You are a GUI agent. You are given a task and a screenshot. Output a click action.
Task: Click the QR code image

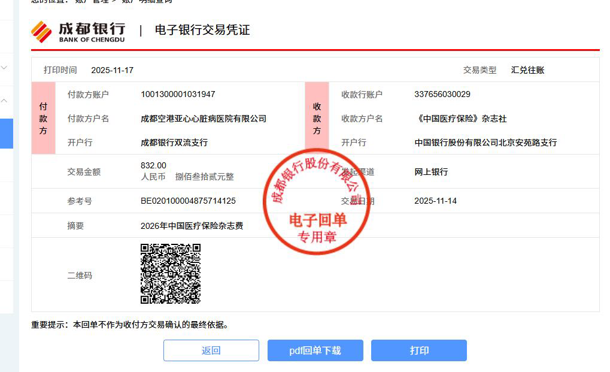click(171, 274)
